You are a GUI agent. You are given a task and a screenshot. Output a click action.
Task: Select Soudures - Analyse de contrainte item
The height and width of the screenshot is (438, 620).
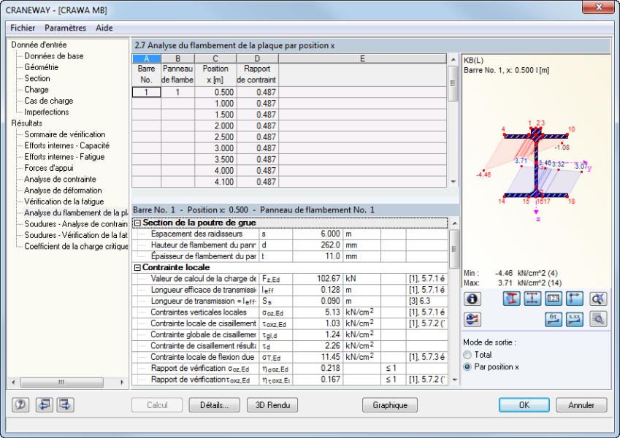[76, 224]
